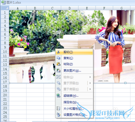Click the scissors icon for Cut

point(58,52)
